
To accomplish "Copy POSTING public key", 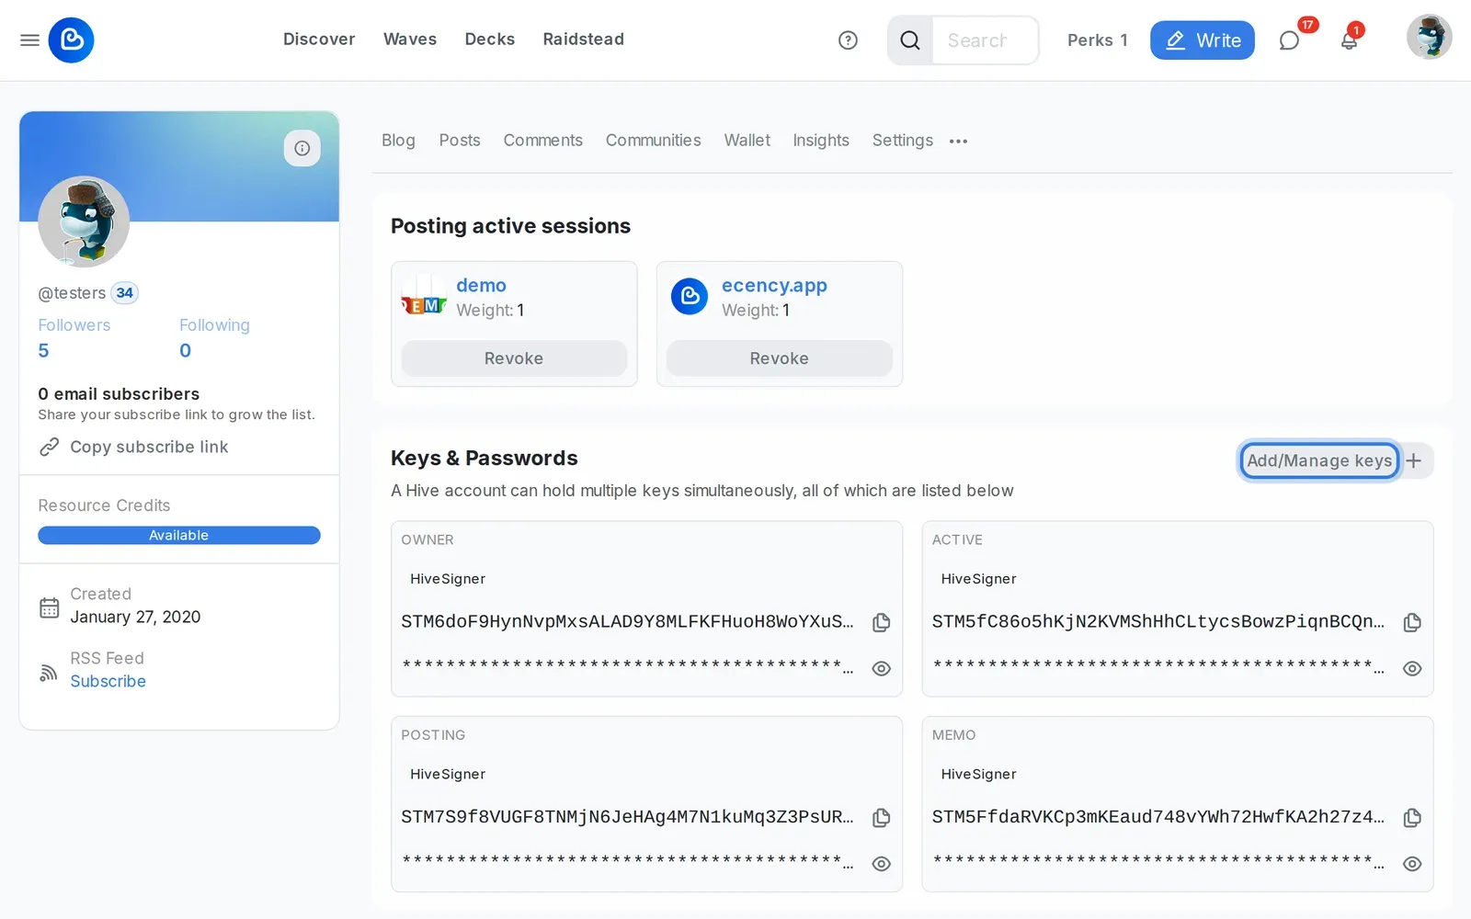I will click(x=881, y=817).
